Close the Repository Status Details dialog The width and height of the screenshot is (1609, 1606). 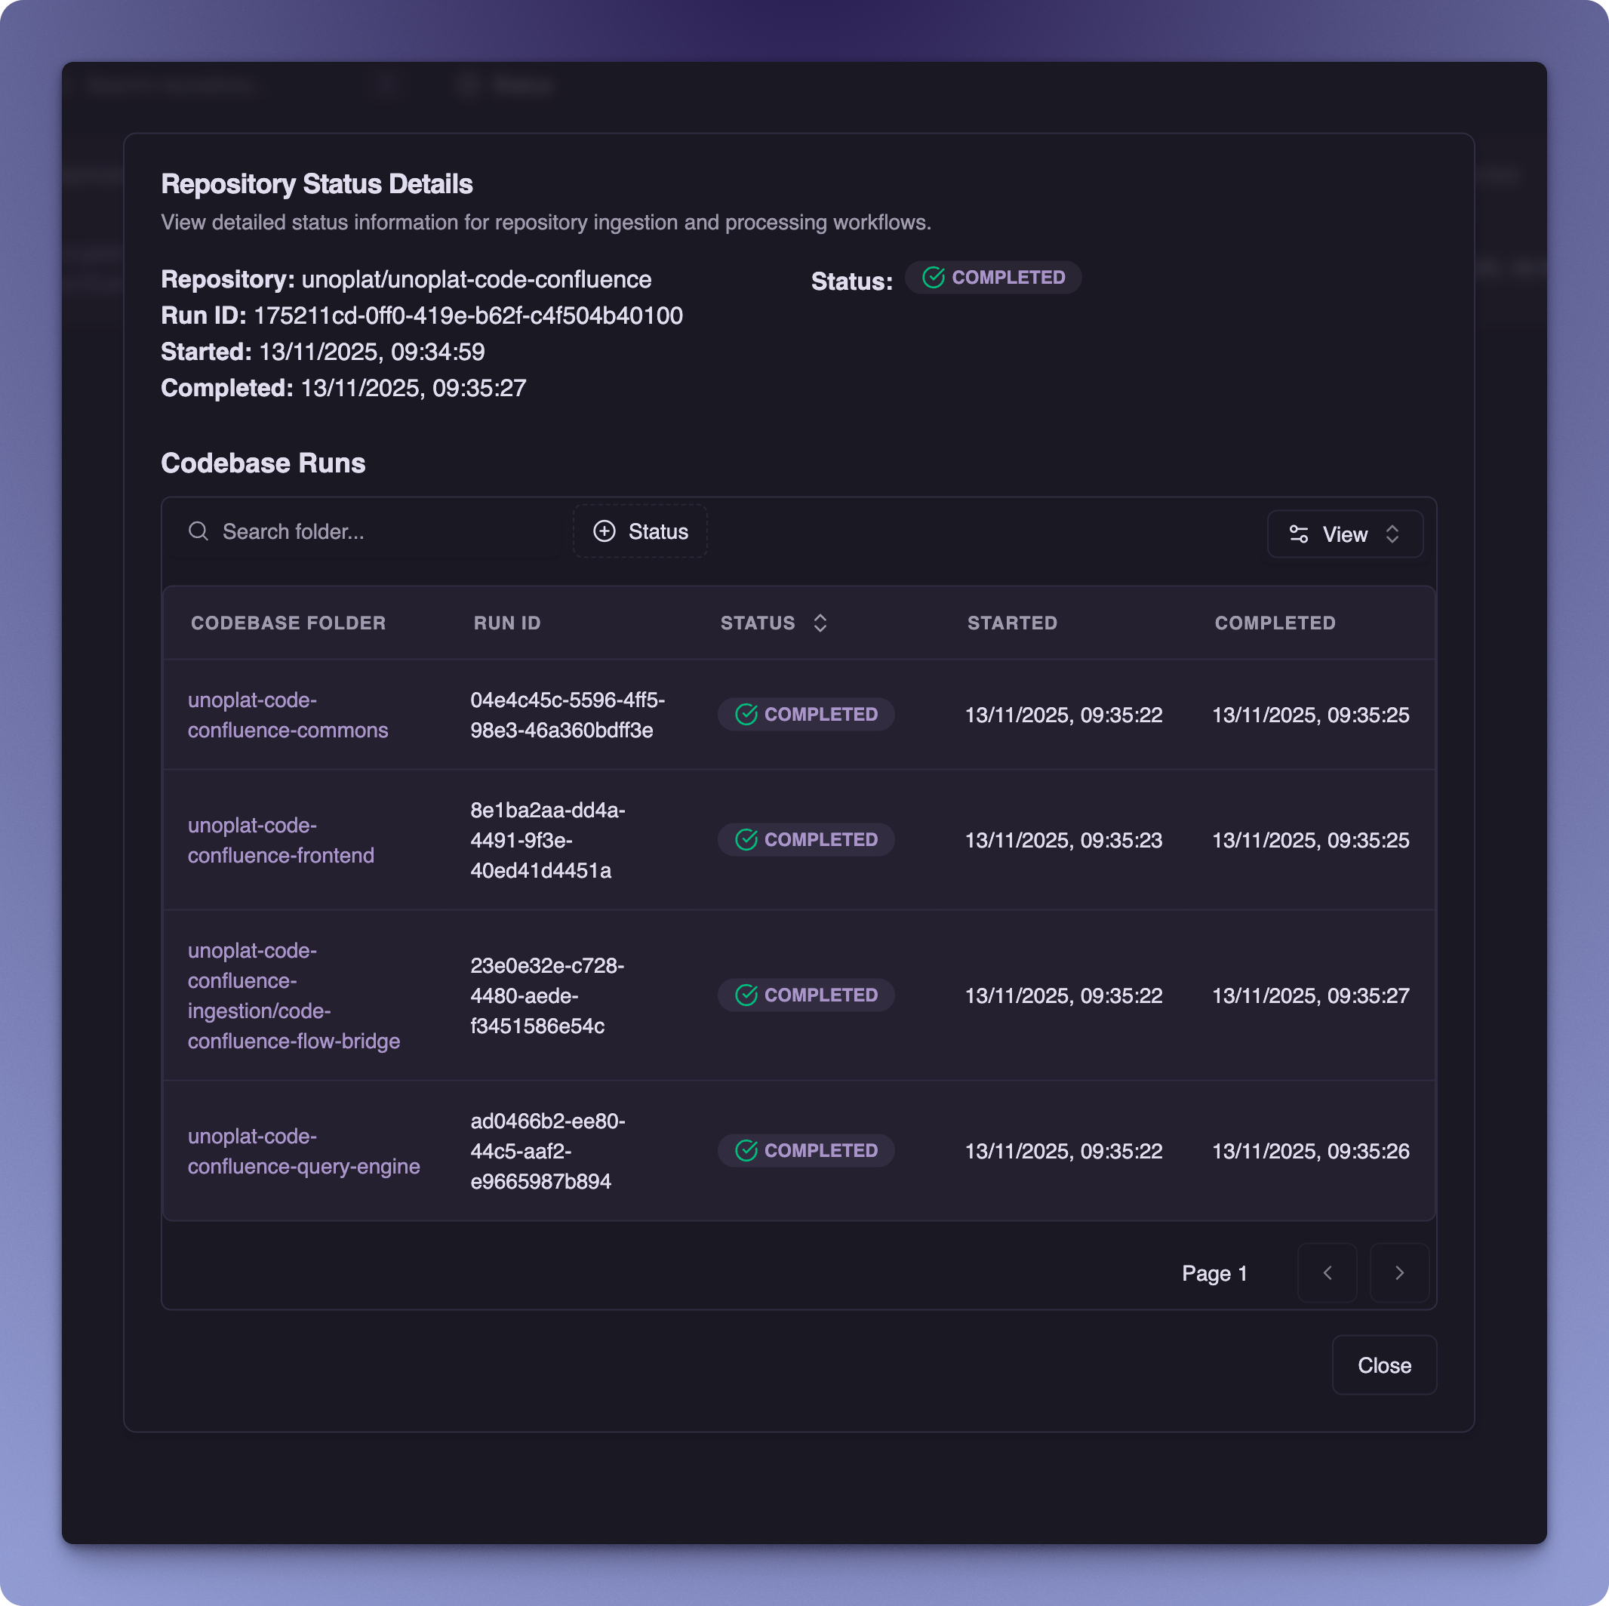click(1384, 1364)
